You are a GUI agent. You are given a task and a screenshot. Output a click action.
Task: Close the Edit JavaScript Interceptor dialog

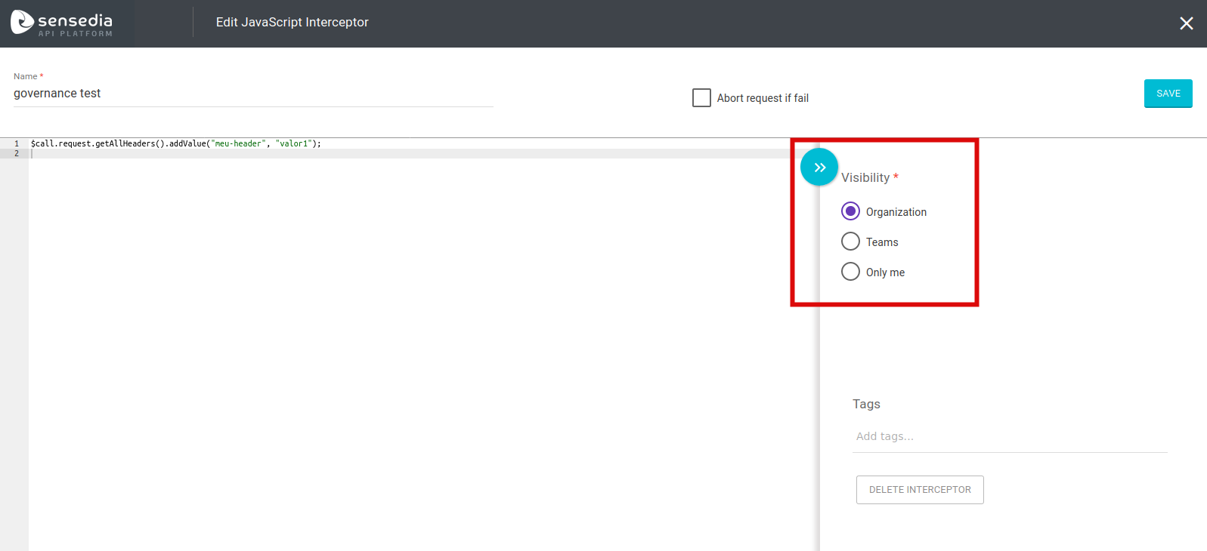click(x=1186, y=23)
